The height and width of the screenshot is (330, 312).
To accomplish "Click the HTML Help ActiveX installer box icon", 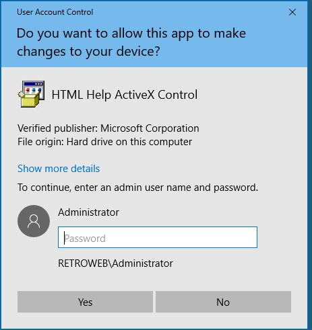I will click(x=31, y=94).
